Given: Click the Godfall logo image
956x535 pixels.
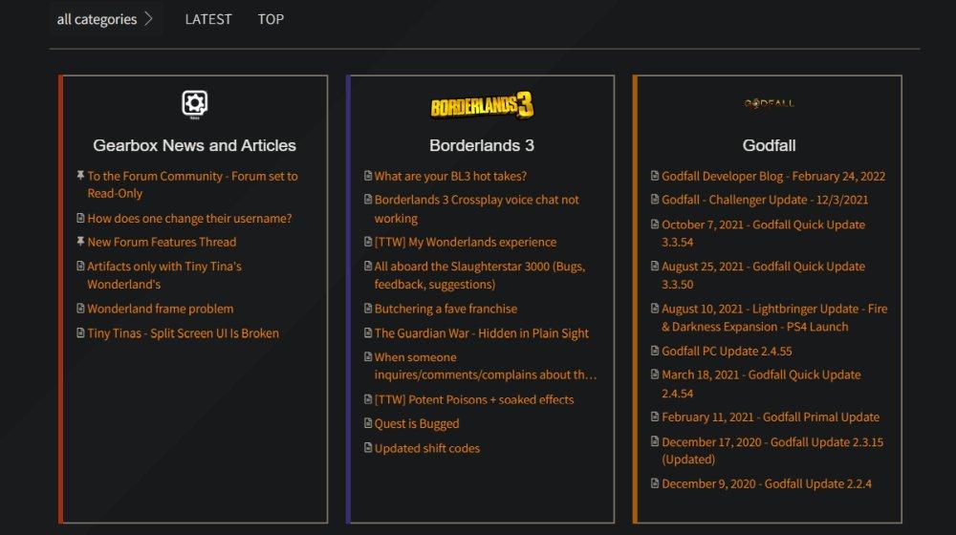Looking at the screenshot, I should (x=769, y=103).
